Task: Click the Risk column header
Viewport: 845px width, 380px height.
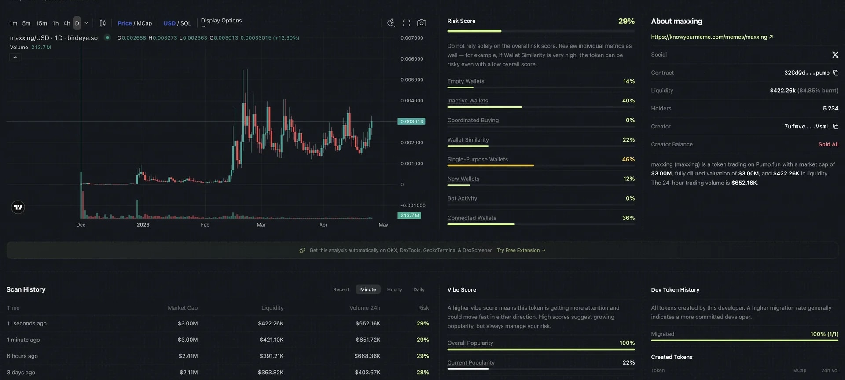Action: 423,308
